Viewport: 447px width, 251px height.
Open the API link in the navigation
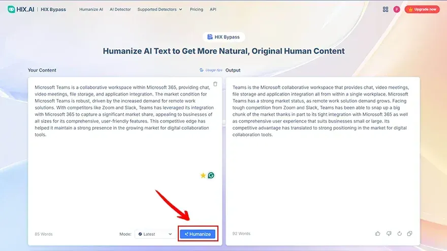[213, 9]
